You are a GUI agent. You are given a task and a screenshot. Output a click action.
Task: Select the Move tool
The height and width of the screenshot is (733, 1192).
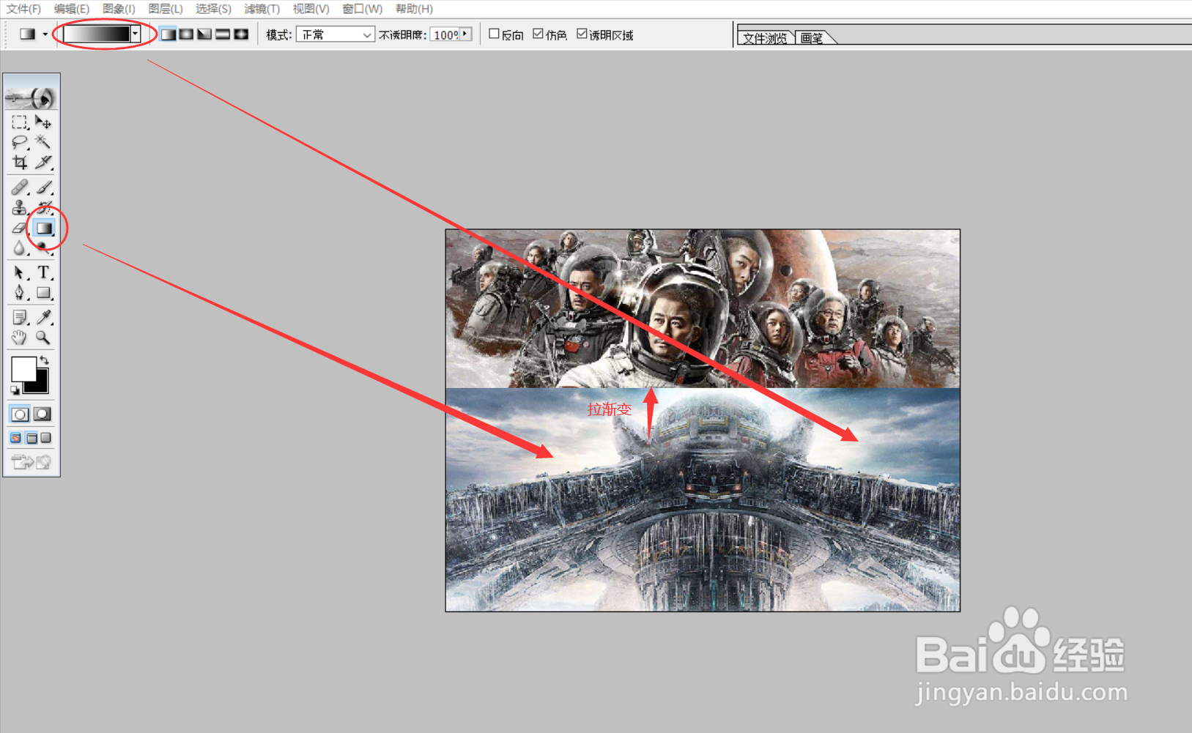point(43,122)
